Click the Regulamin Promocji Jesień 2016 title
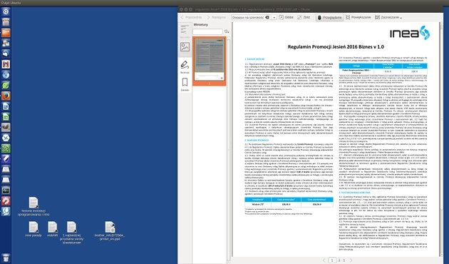The width and height of the screenshot is (449, 264). click(x=336, y=46)
